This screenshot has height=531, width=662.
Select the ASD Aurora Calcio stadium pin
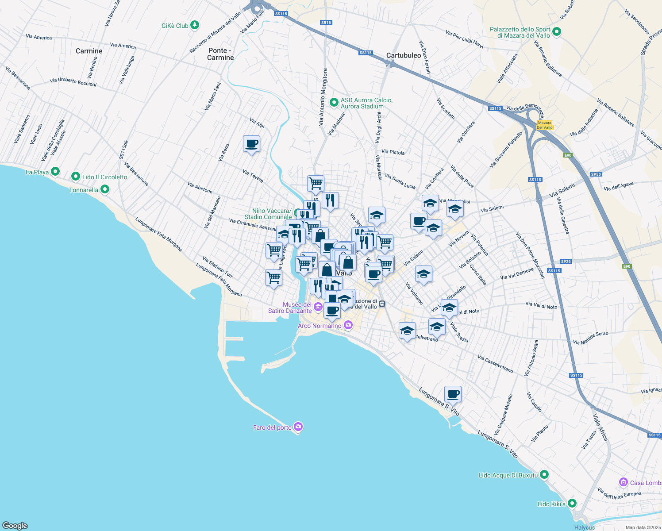(x=334, y=102)
